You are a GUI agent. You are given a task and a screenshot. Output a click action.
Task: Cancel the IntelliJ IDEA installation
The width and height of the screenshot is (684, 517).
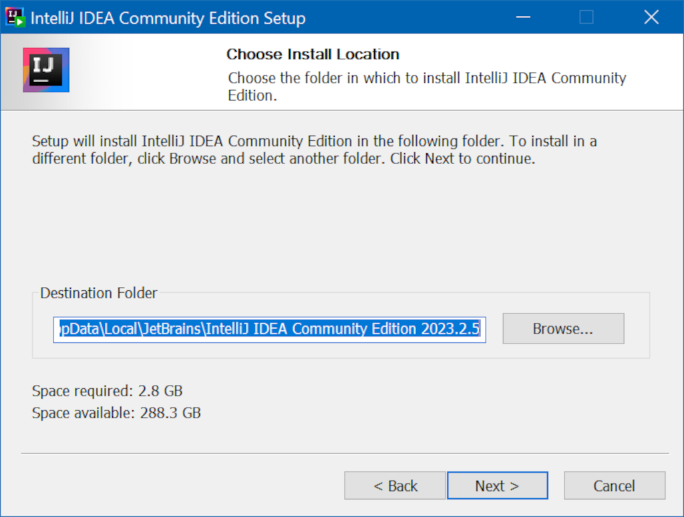point(615,485)
